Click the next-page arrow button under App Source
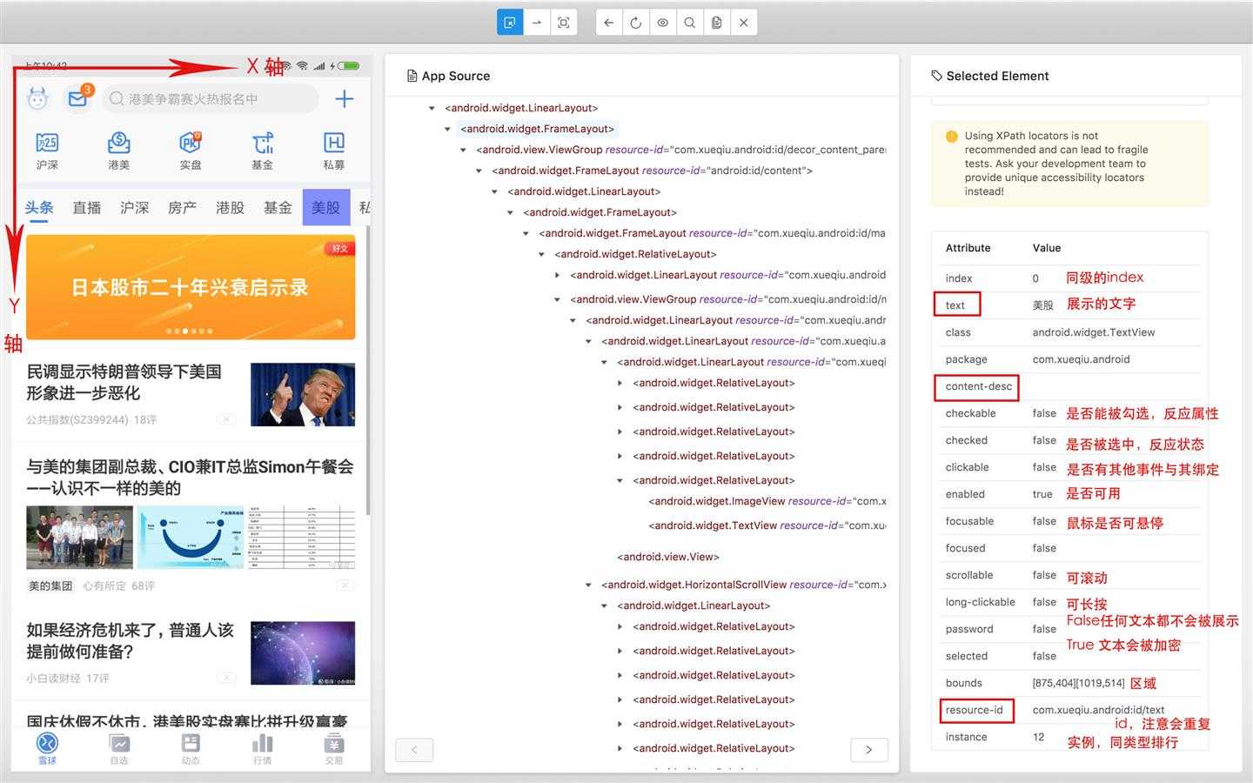 (x=869, y=750)
